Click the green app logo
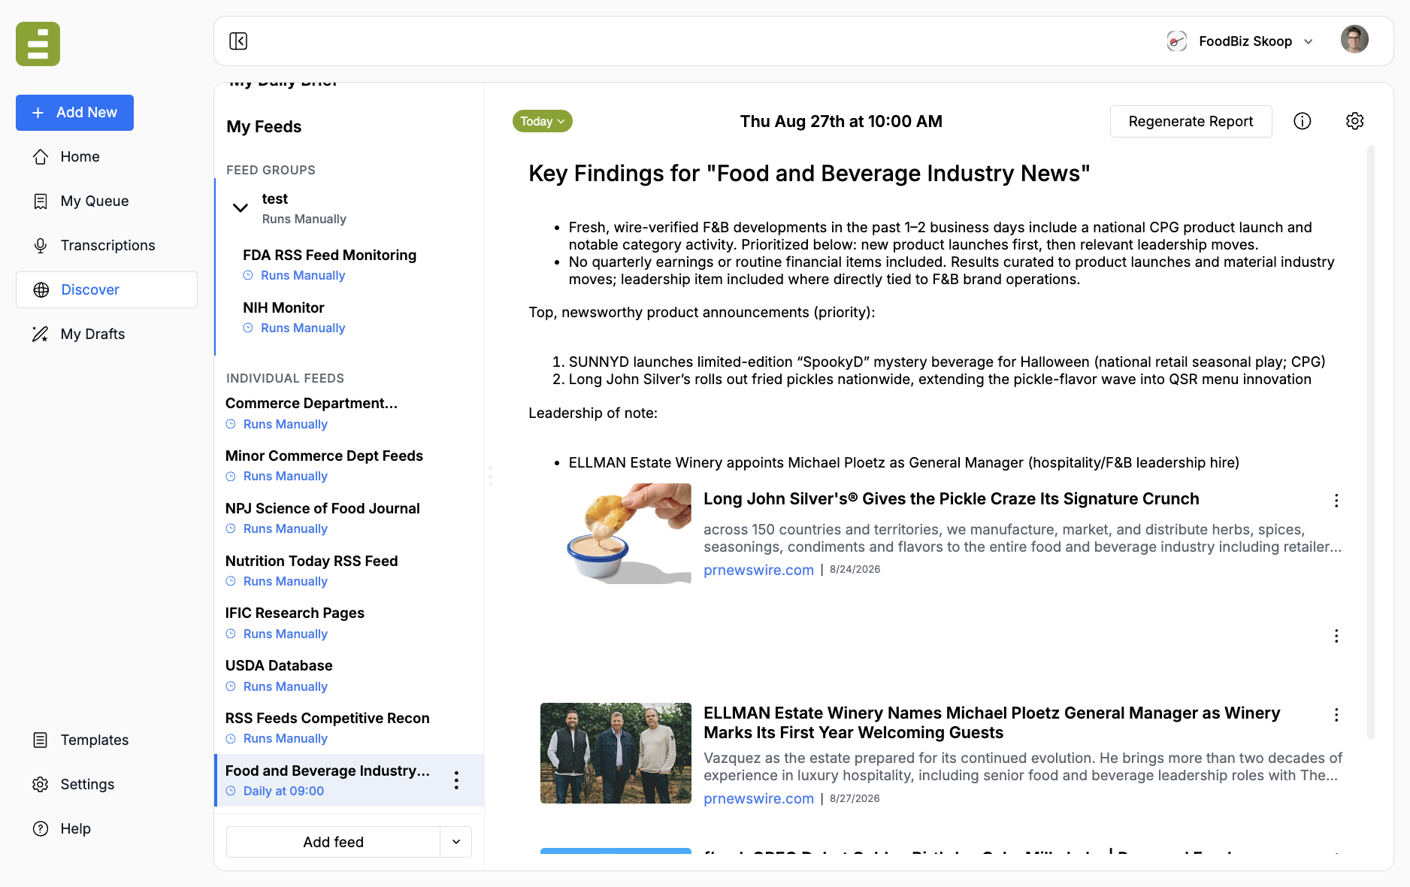 (x=38, y=44)
